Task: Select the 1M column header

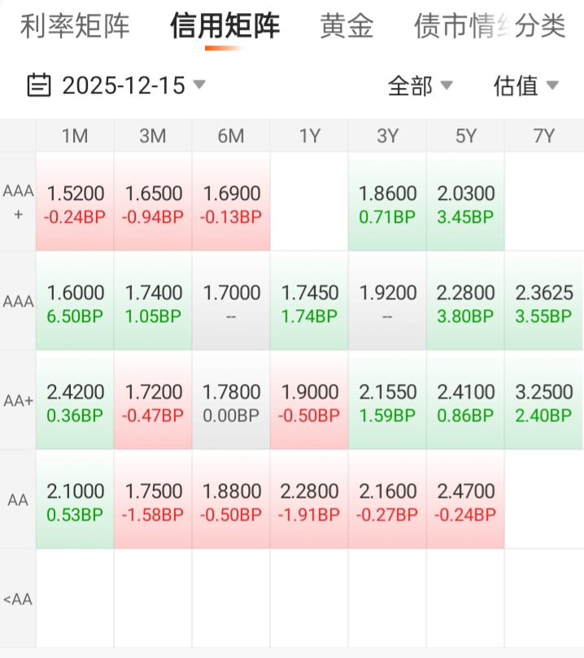Action: (x=75, y=136)
